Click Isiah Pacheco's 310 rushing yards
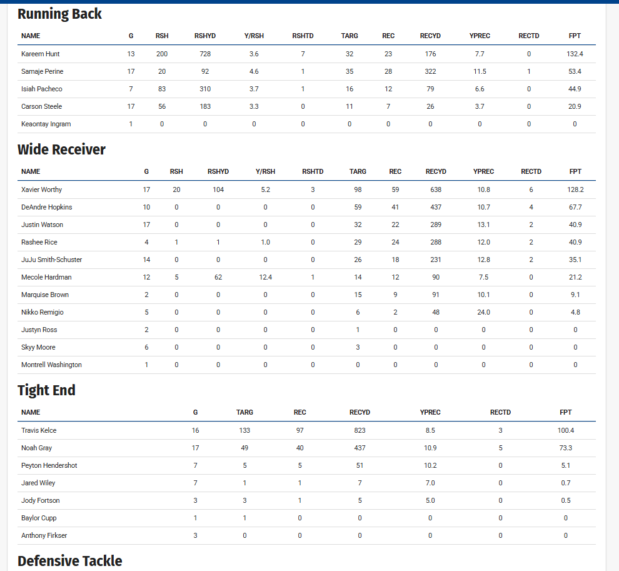Image resolution: width=619 pixels, height=571 pixels. pyautogui.click(x=205, y=89)
